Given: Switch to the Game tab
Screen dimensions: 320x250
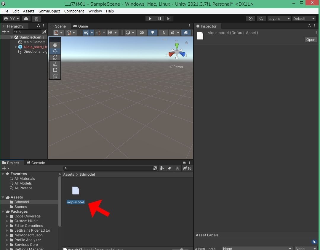Looking at the screenshot, I should [81, 26].
